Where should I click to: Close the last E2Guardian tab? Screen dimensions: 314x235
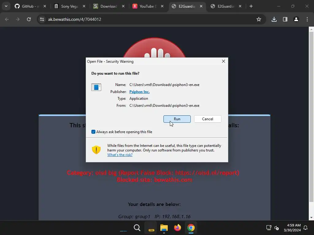(x=240, y=6)
